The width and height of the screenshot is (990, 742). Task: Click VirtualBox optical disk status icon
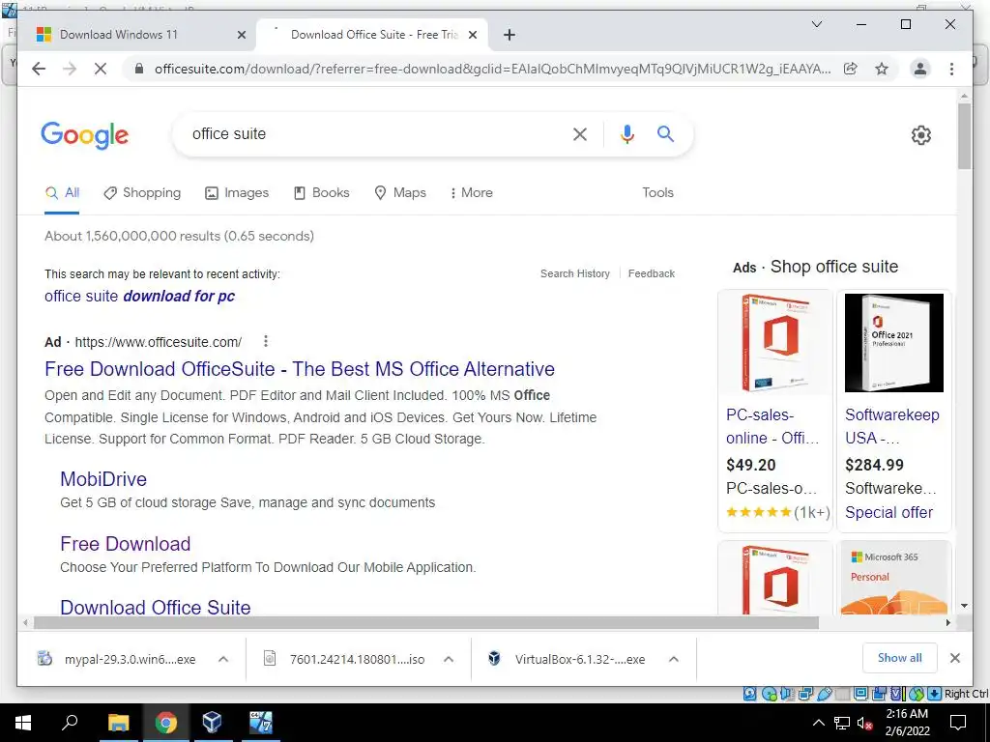(x=769, y=694)
